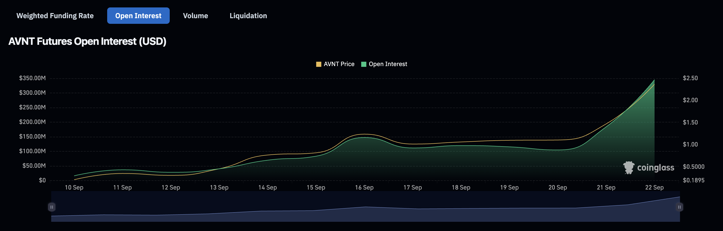Click the green Open Interest legend swatch
Image resolution: width=723 pixels, height=231 pixels.
pyautogui.click(x=364, y=64)
